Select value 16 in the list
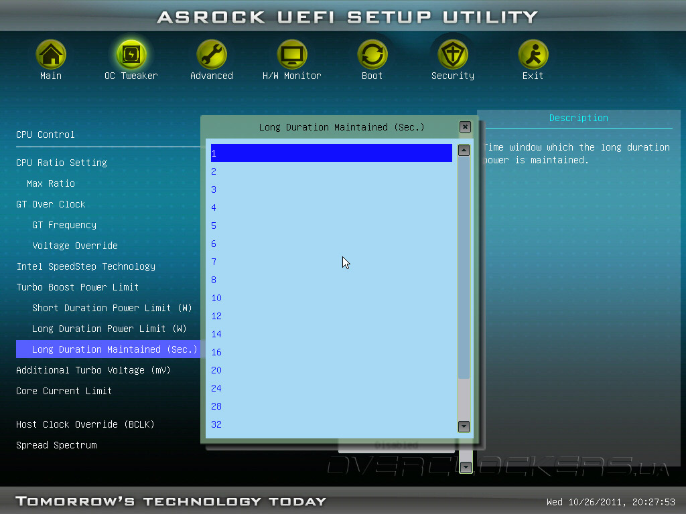686x514 pixels. tap(331, 352)
